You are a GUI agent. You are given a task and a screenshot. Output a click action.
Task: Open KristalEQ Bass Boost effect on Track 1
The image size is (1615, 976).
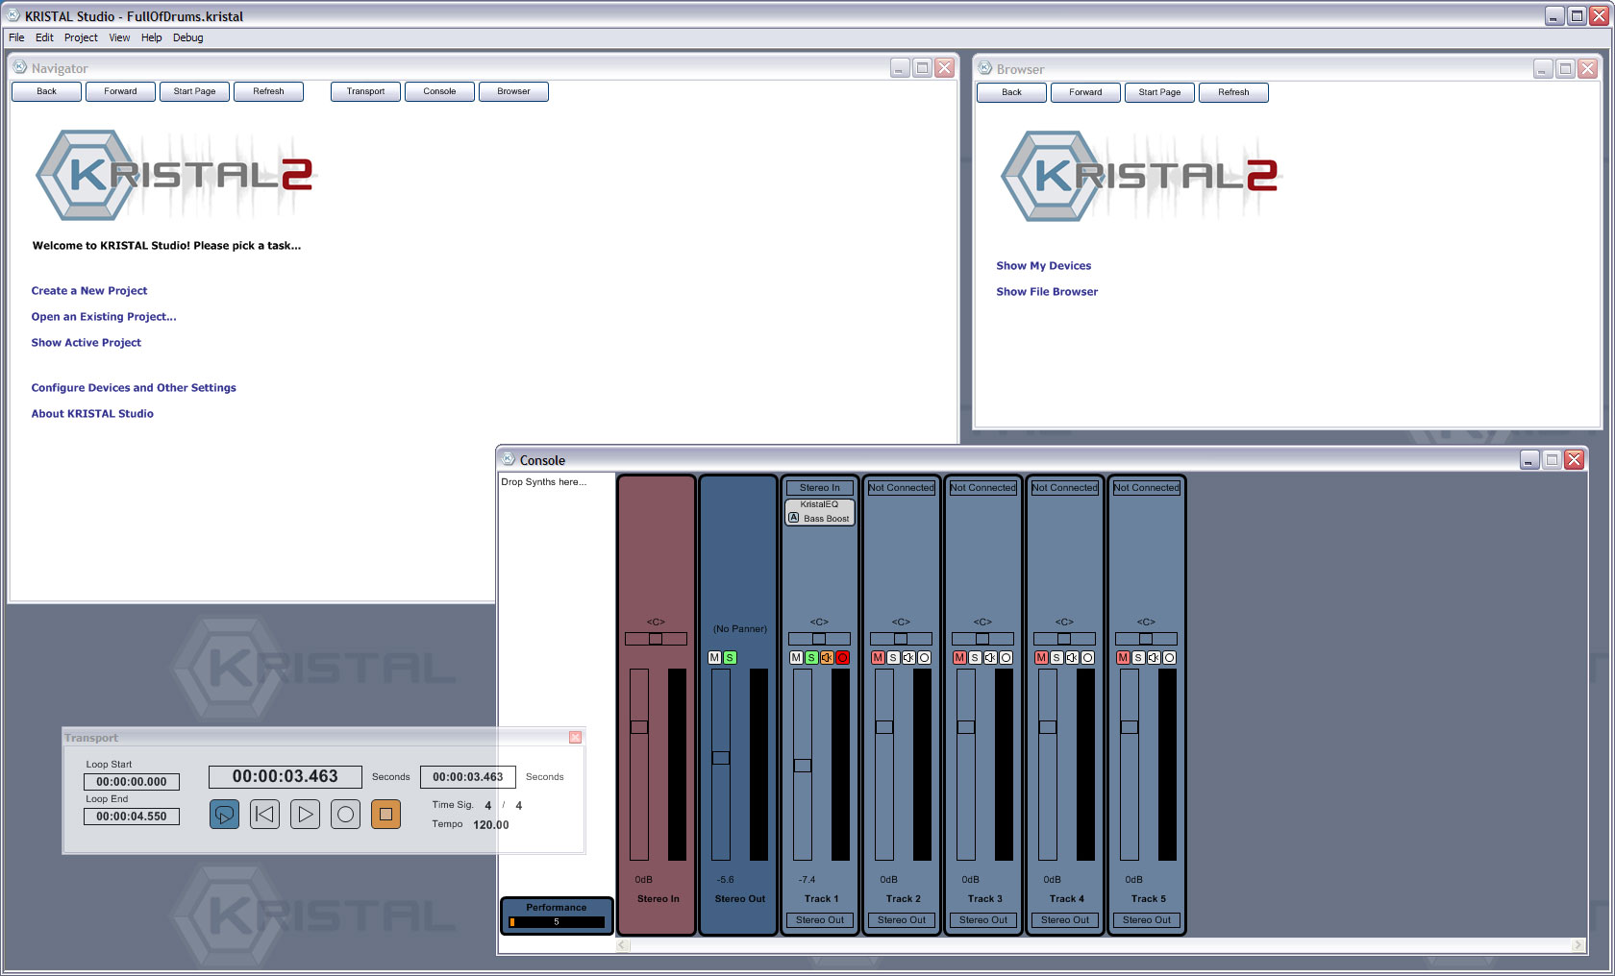tap(820, 512)
